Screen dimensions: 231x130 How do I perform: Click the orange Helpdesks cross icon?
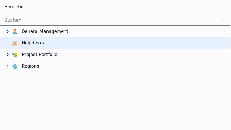click(15, 43)
